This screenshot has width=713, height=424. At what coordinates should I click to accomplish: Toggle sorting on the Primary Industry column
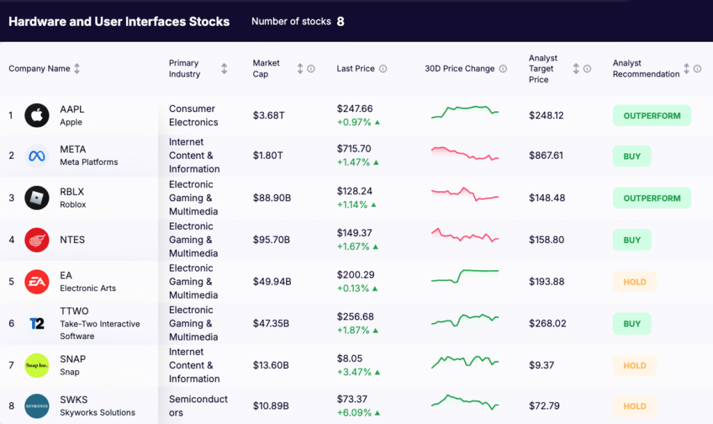pyautogui.click(x=224, y=68)
